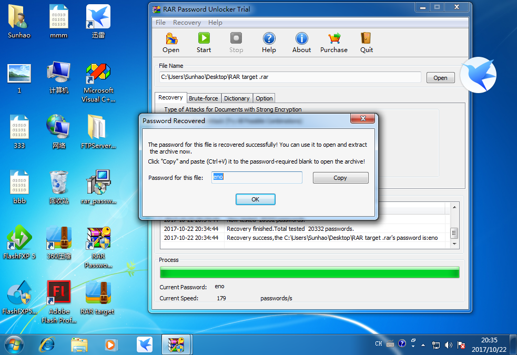Image resolution: width=517 pixels, height=355 pixels.
Task: Select the 360压缩 desktop shortcut
Action: coord(59,242)
